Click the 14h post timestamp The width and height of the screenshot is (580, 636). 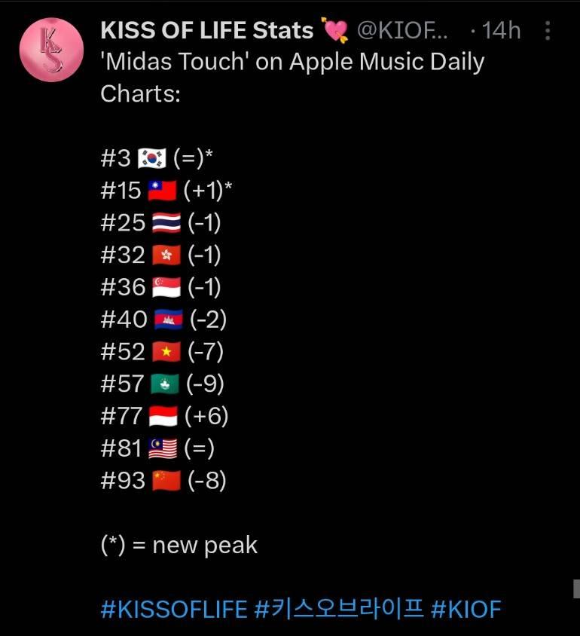(501, 31)
